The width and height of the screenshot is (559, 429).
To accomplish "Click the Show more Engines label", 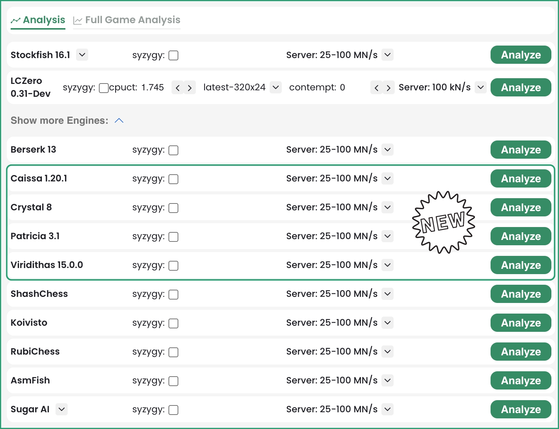I will (x=59, y=120).
